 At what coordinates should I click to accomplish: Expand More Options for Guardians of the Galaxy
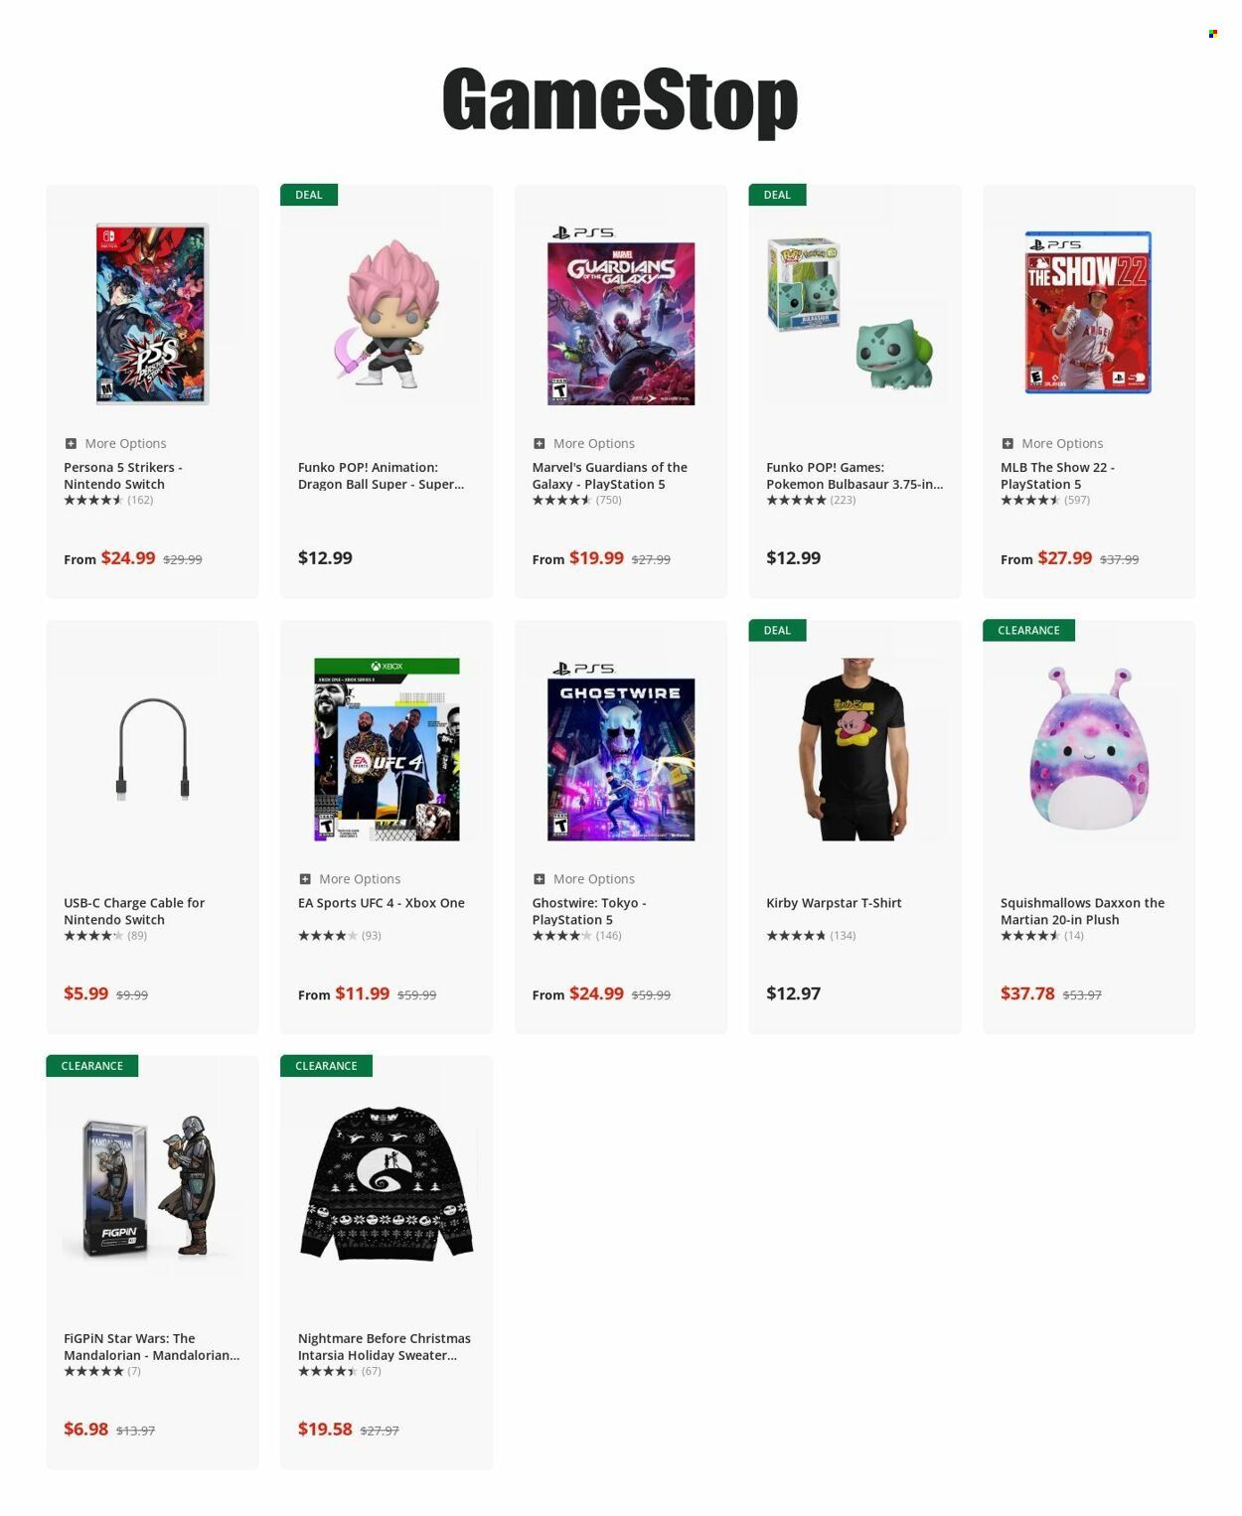pos(583,444)
